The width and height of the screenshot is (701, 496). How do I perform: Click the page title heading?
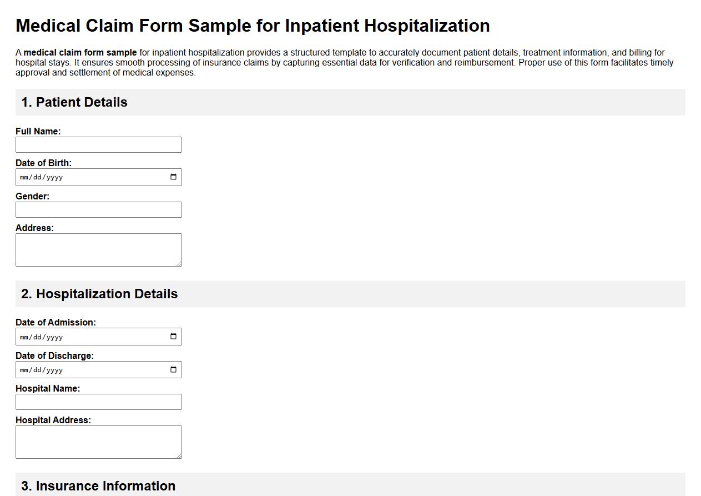click(253, 26)
